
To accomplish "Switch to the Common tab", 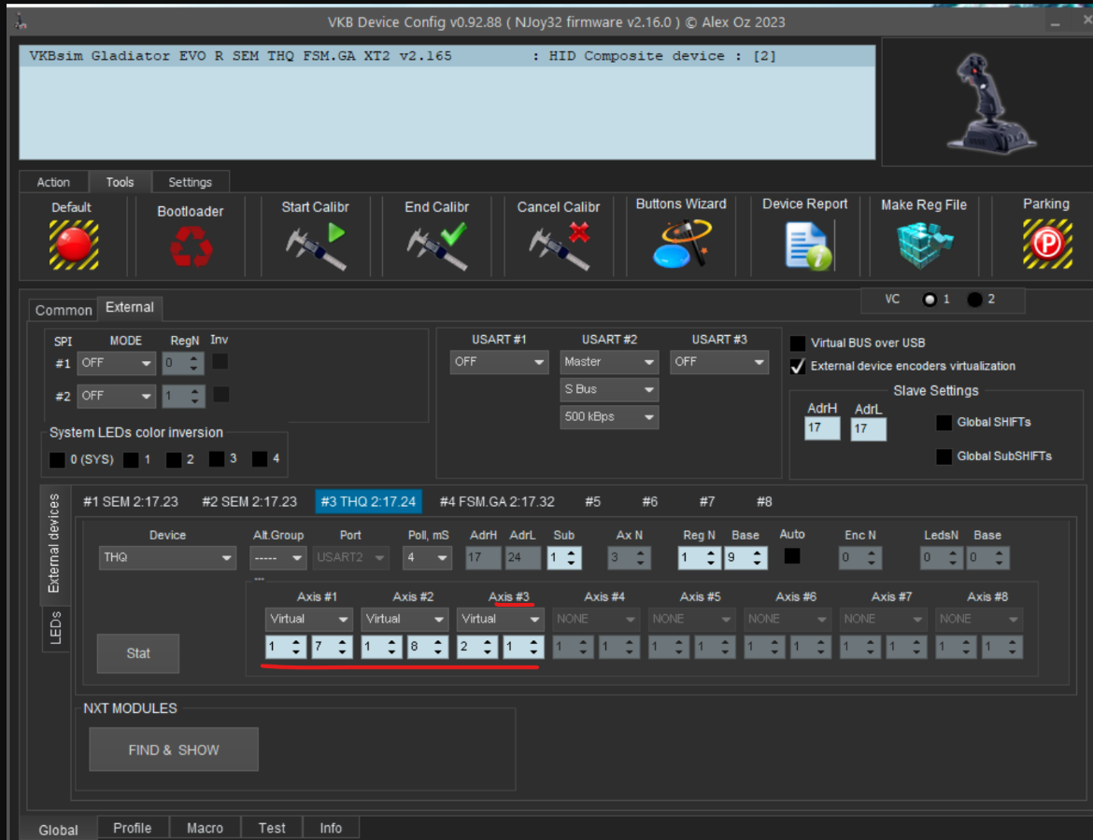I will (64, 310).
